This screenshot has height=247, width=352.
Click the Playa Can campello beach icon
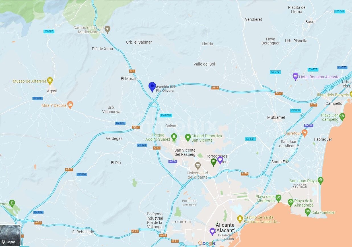[x=342, y=117]
